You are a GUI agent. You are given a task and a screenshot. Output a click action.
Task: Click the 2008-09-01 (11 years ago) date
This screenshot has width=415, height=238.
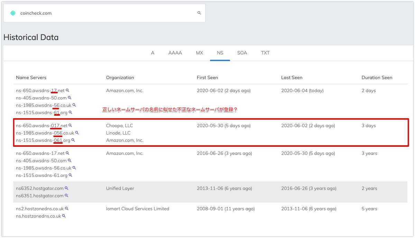pos(226,209)
